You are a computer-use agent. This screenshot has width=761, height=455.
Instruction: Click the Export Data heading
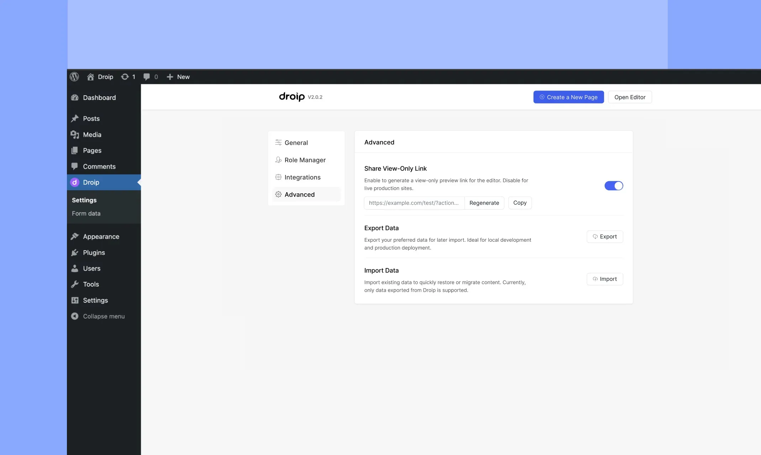click(x=381, y=228)
